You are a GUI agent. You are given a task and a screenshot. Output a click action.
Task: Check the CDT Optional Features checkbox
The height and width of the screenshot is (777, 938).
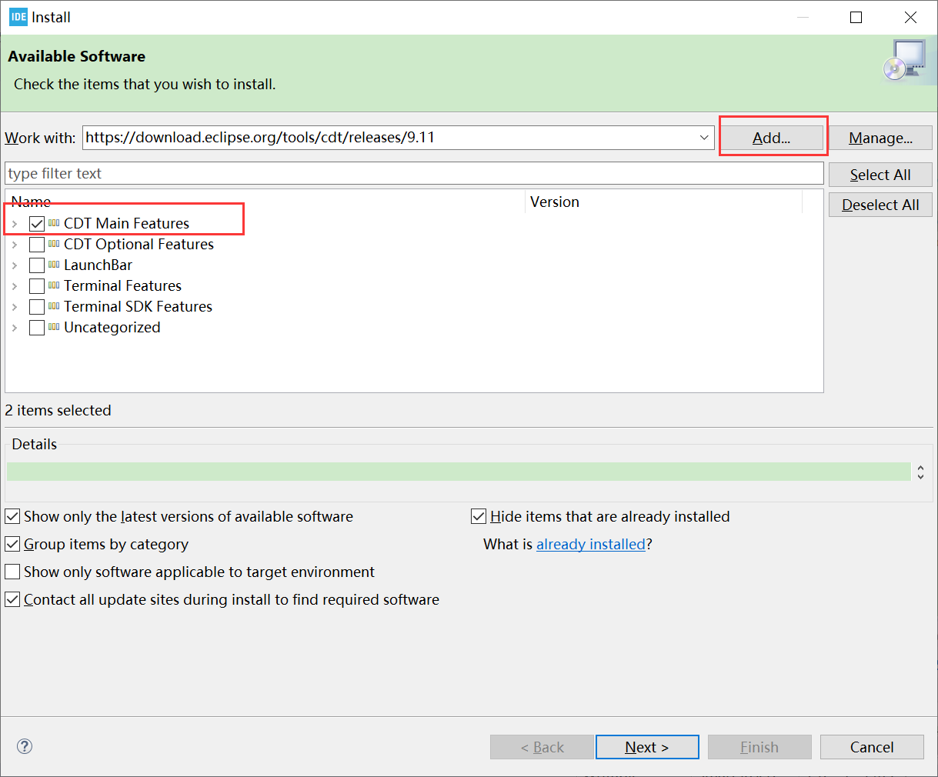coord(37,245)
